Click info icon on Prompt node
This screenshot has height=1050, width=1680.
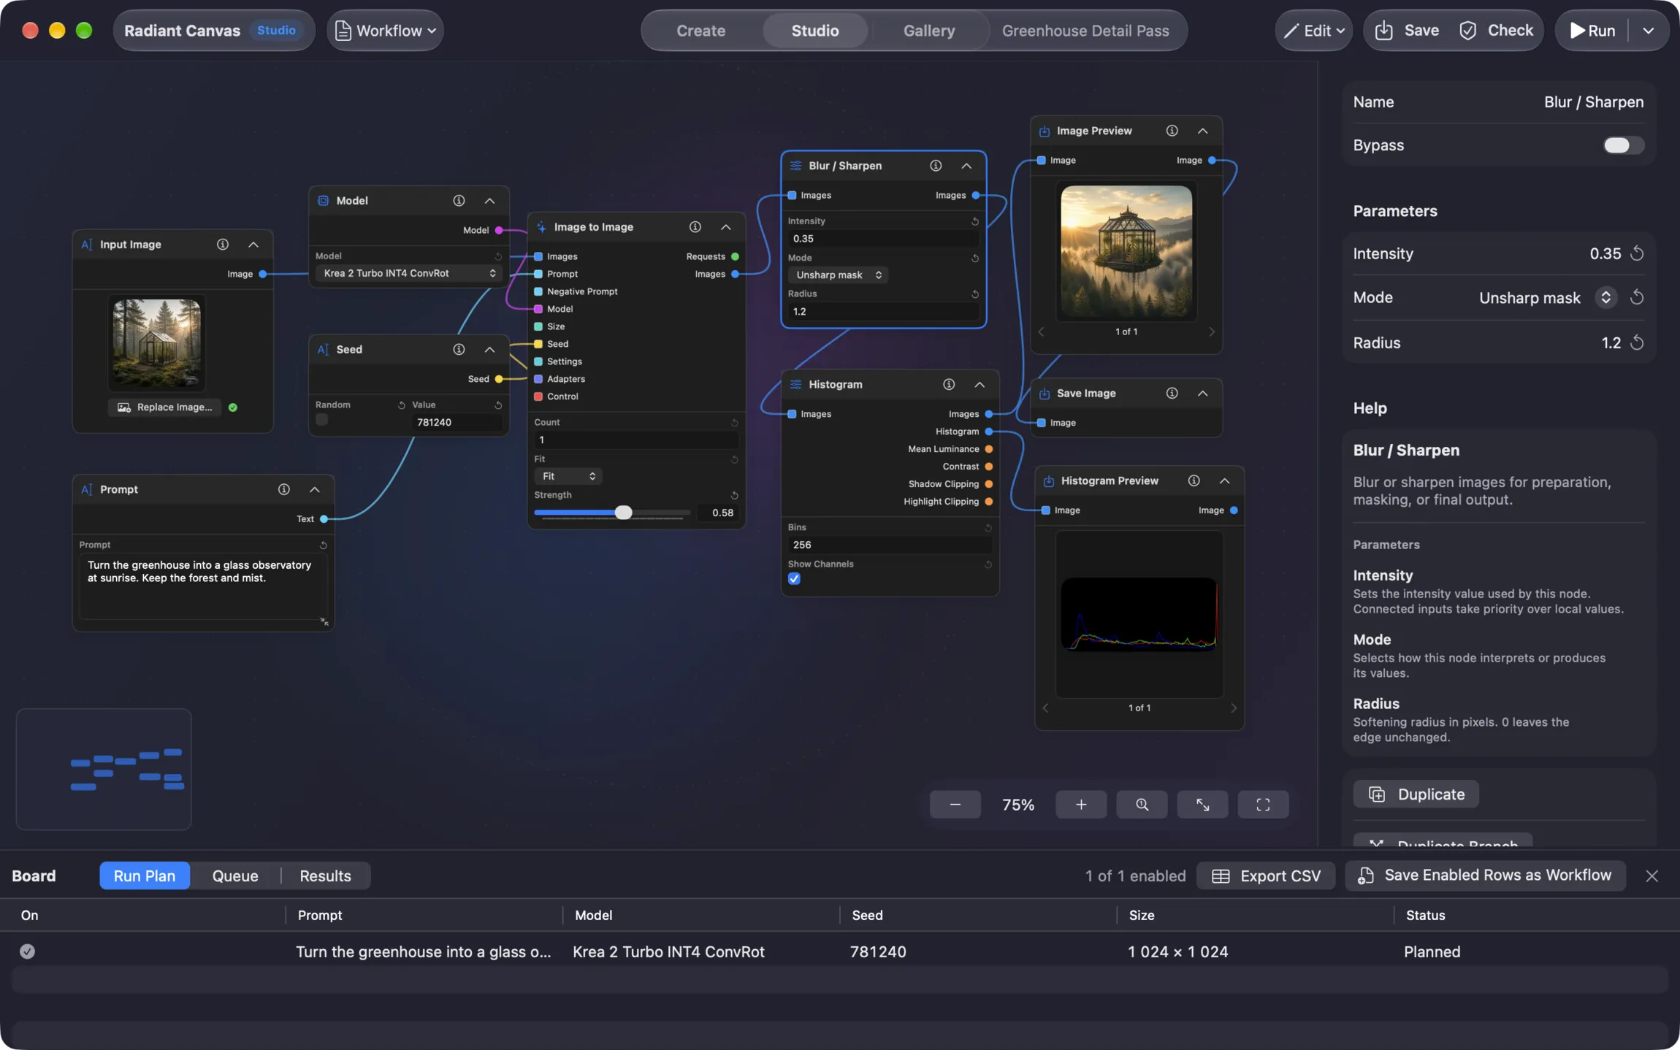tap(284, 490)
